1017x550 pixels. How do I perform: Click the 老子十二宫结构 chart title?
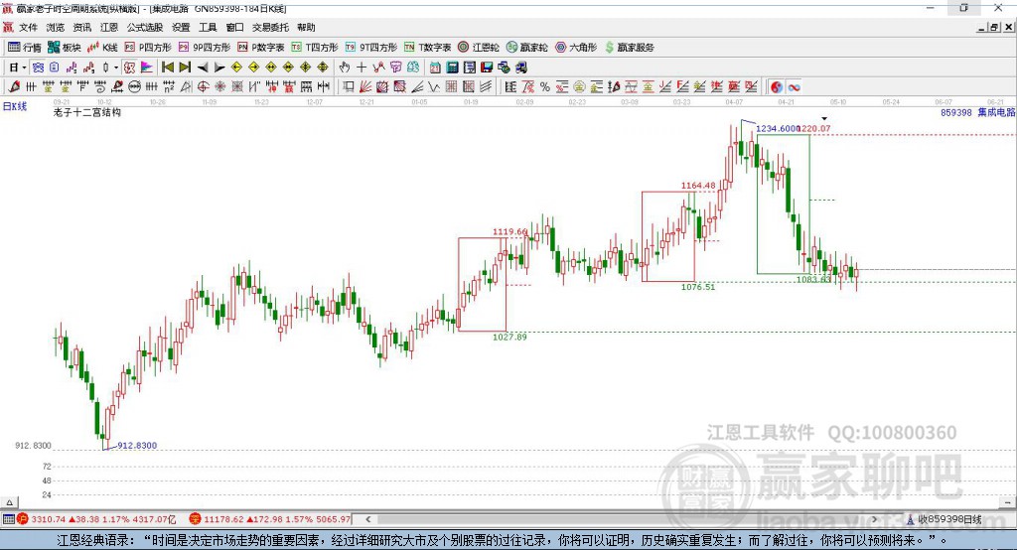[87, 112]
